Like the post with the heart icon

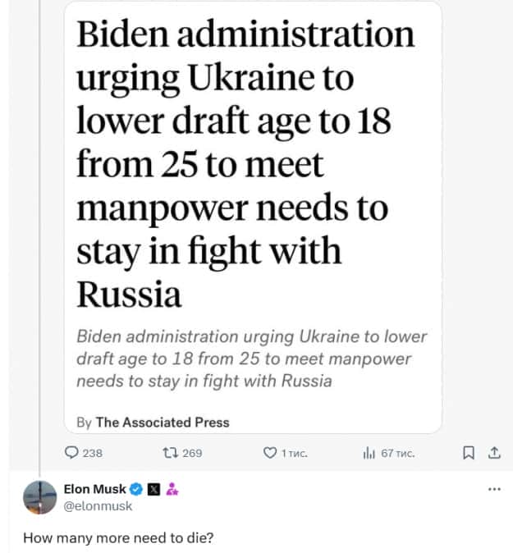269,452
